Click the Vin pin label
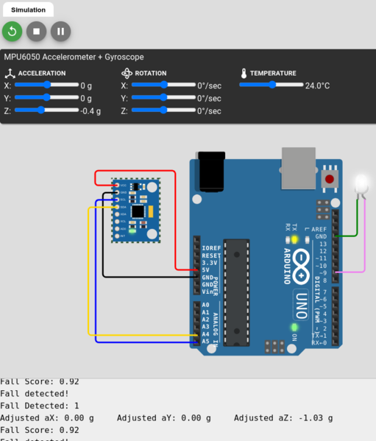The height and width of the screenshot is (441, 376). point(207,292)
